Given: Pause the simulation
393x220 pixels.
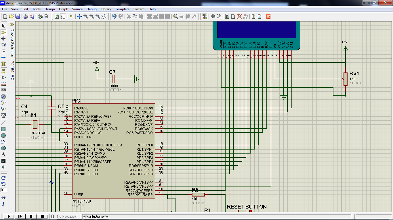Looking at the screenshot, I should (x=31, y=217).
